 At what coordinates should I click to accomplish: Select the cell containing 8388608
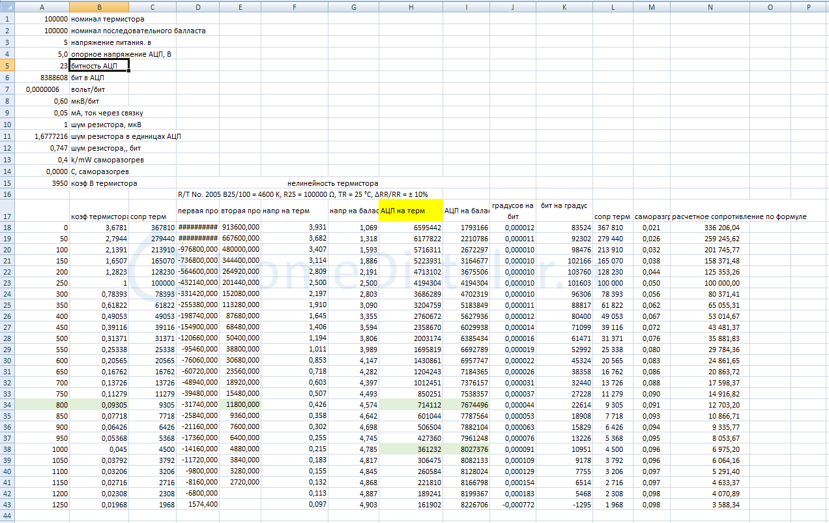54,78
